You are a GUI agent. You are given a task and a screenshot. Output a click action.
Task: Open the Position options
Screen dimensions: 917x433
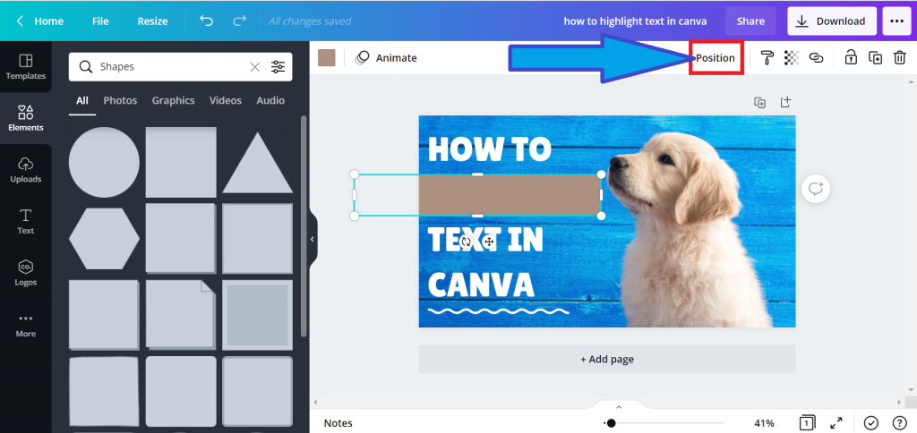[716, 57]
